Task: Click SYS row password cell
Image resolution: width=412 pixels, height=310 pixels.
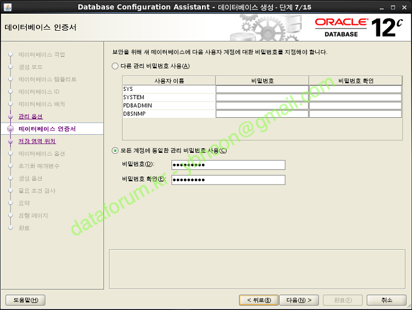Action: [x=262, y=89]
